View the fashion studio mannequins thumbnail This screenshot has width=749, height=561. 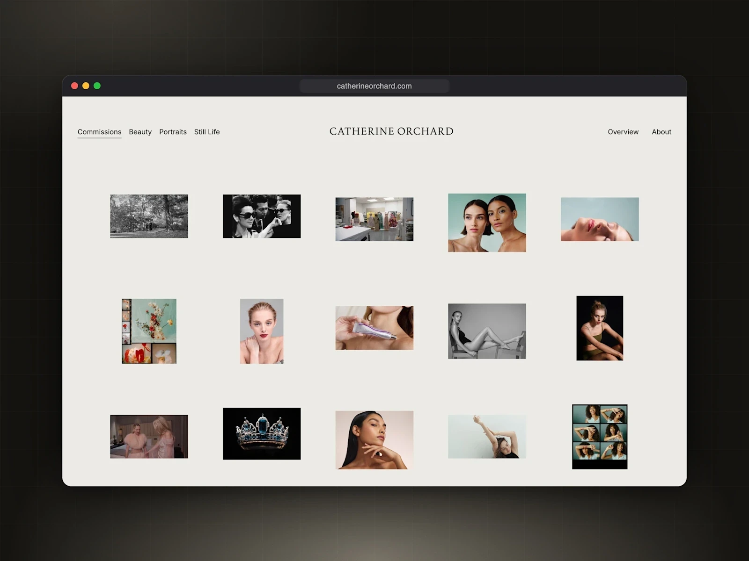374,219
